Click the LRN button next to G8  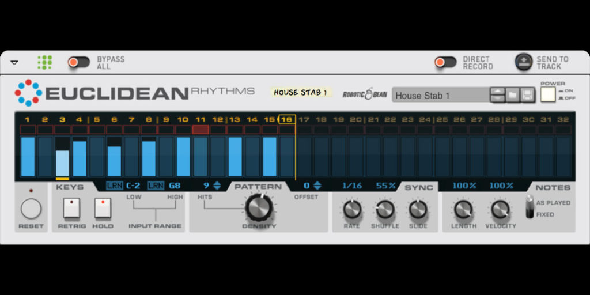[x=156, y=186]
